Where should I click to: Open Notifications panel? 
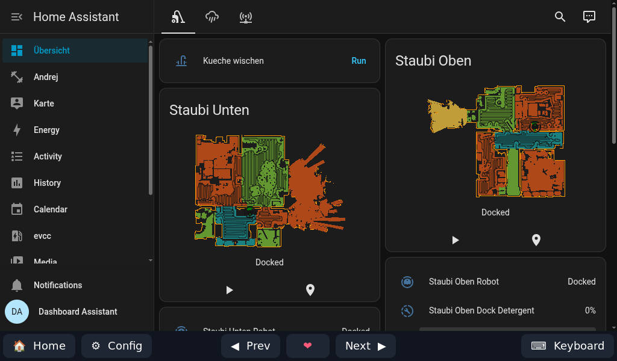click(x=75, y=285)
